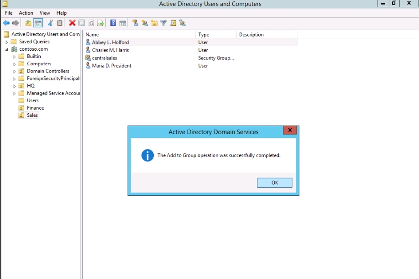The height and width of the screenshot is (279, 419).
Task: Expand the HQ organizational unit
Action: (x=15, y=86)
